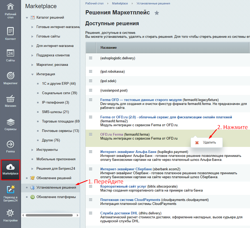The height and width of the screenshot is (228, 250).
Task: Open row menu for fermaofd.legacyfixture
Action: click(91, 100)
